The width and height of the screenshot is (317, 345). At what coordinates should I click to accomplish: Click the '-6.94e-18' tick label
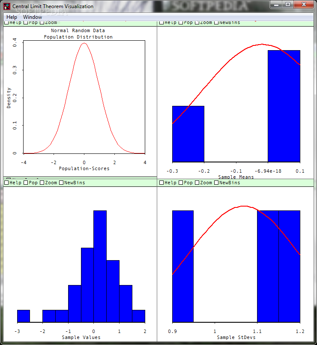(x=268, y=171)
